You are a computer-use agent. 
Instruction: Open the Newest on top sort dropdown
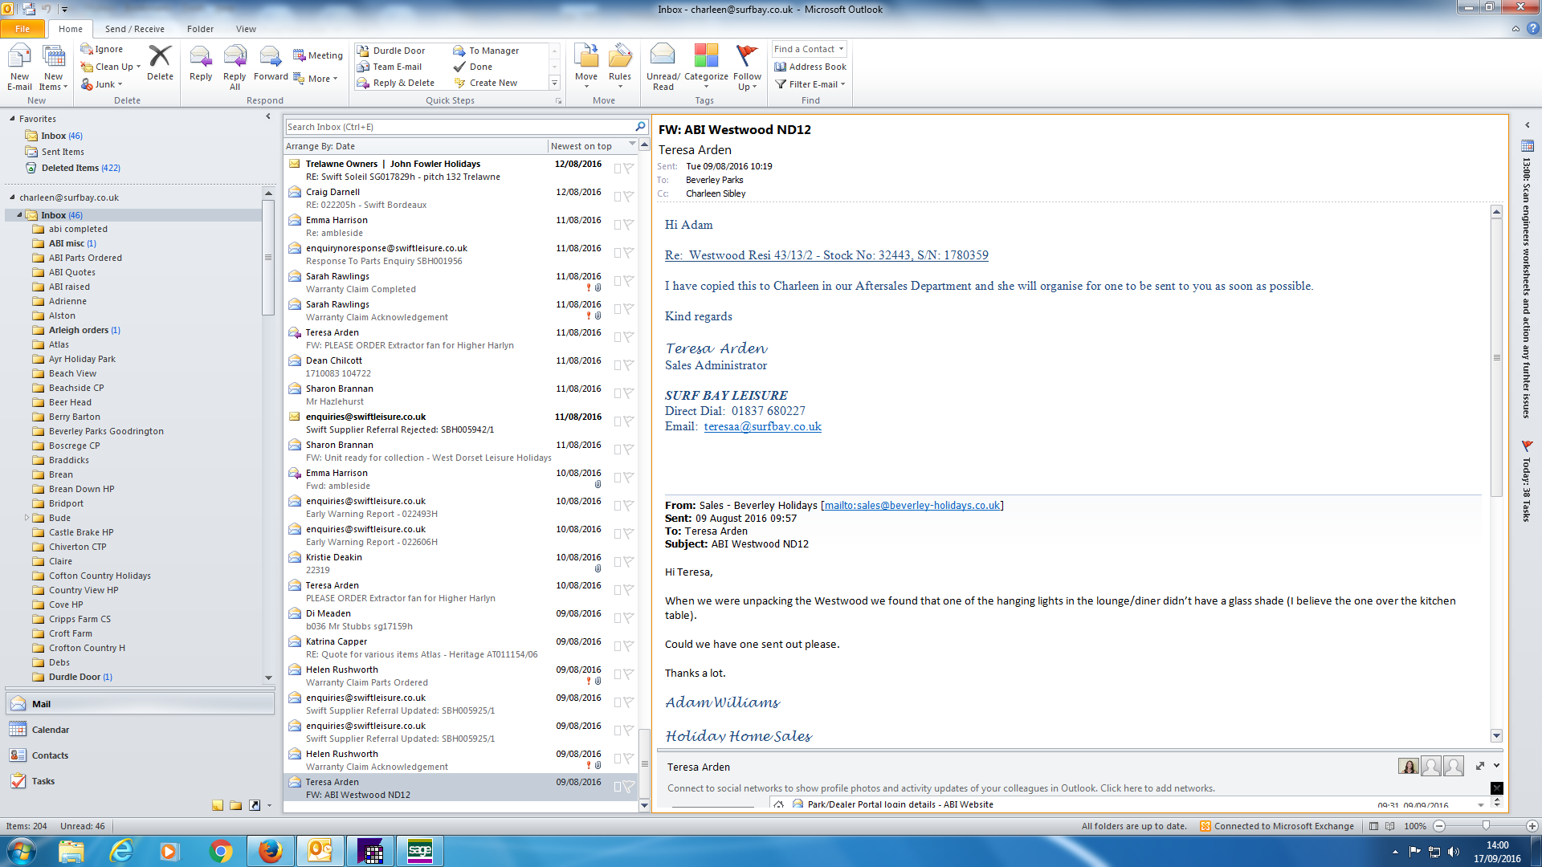coord(632,144)
